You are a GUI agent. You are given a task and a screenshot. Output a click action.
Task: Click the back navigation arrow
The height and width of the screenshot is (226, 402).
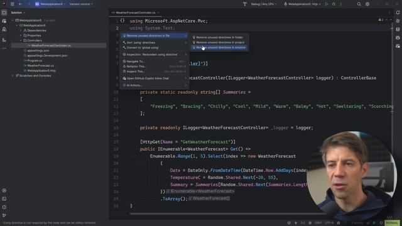[x=21, y=4]
